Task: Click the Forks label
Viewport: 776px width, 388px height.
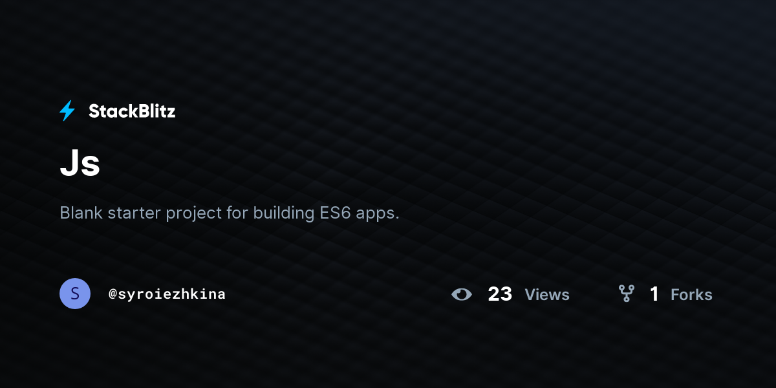Action: [691, 294]
